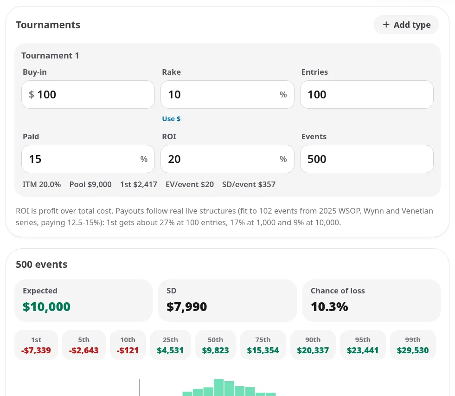Click the 10th percentile -$121 chip
This screenshot has height=396, width=455.
point(128,345)
